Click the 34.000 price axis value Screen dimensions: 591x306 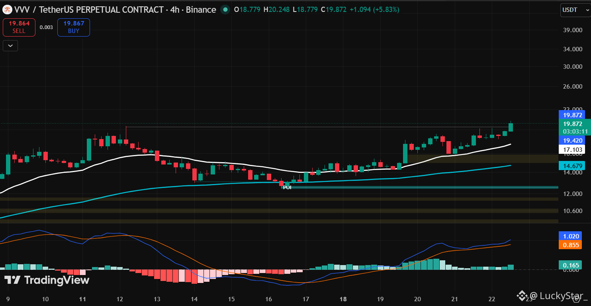(x=573, y=49)
